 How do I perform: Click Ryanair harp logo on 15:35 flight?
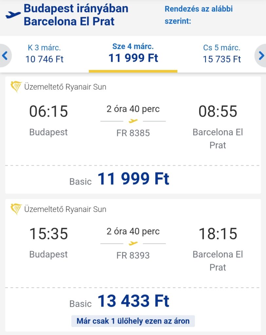(x=16, y=209)
